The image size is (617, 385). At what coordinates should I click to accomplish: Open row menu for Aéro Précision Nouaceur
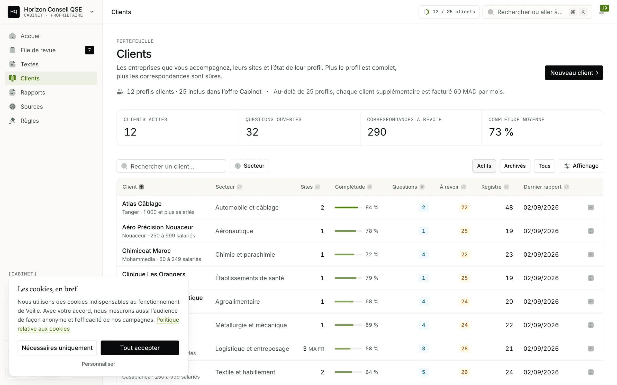tap(591, 231)
